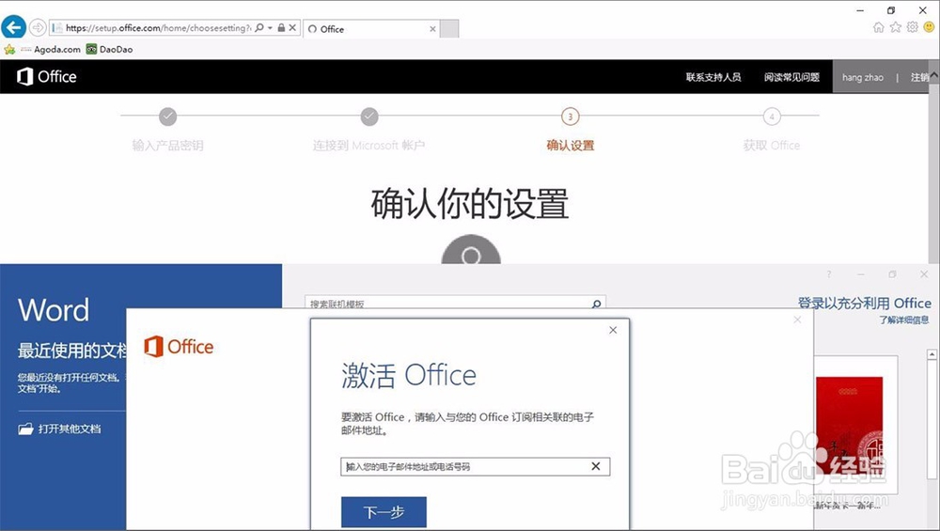Open a new blank browser tab
This screenshot has width=940, height=531.
point(449,29)
